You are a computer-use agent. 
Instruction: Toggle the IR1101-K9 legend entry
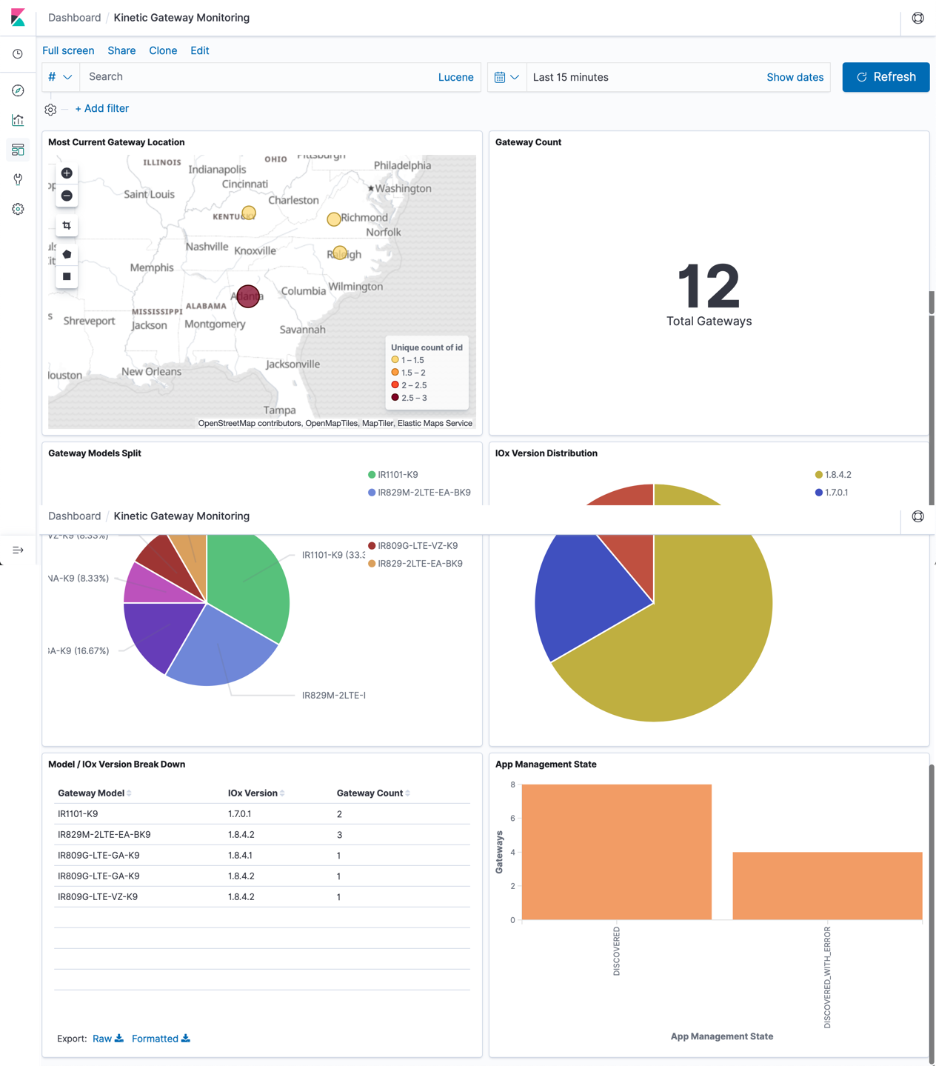pyautogui.click(x=397, y=475)
